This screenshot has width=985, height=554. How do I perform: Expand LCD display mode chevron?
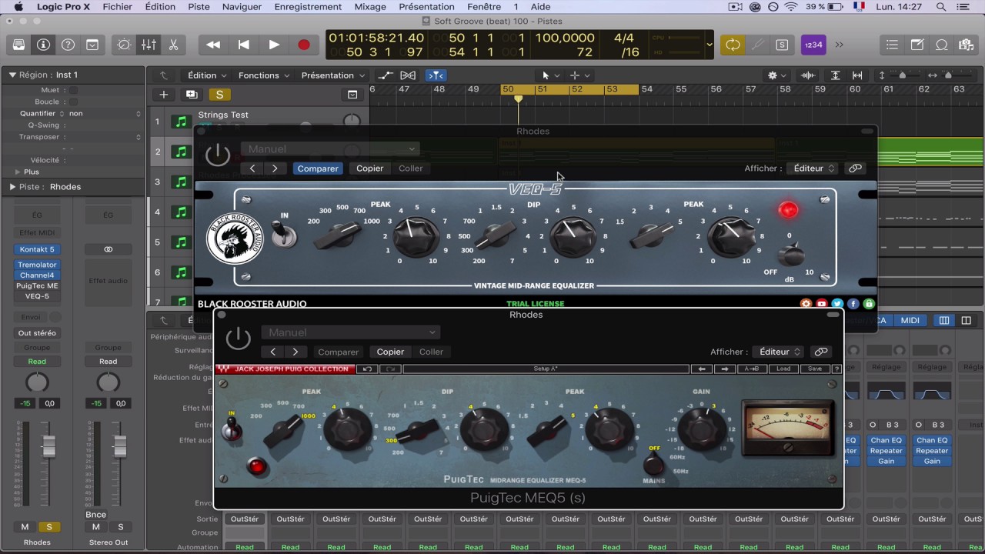tap(709, 45)
